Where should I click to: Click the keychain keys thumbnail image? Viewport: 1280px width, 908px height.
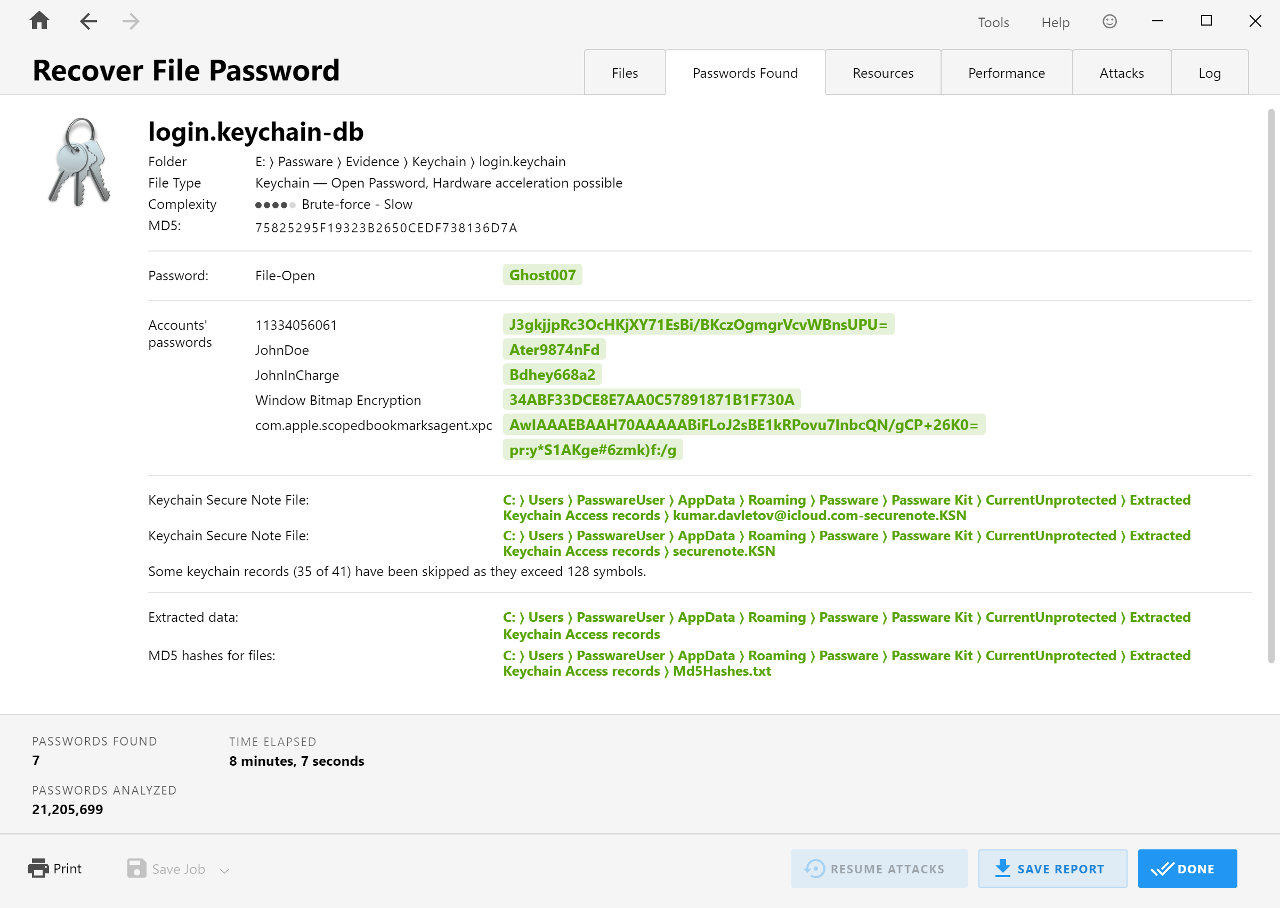pyautogui.click(x=79, y=162)
